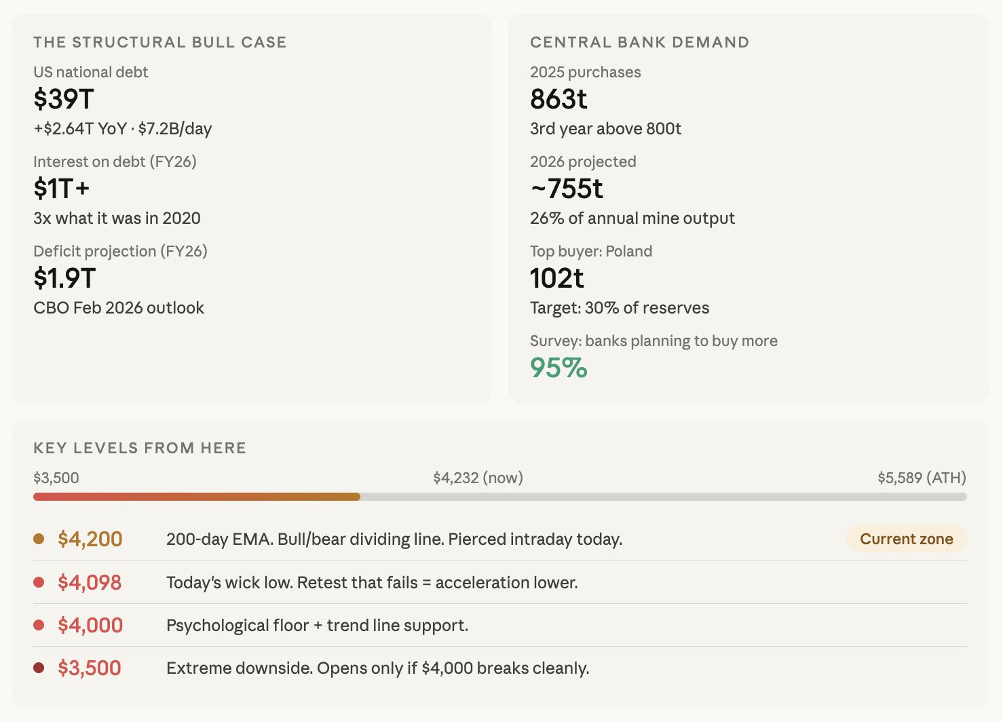Click the red dot beside $4,000
Image resolution: width=1003 pixels, height=722 pixels.
39,625
